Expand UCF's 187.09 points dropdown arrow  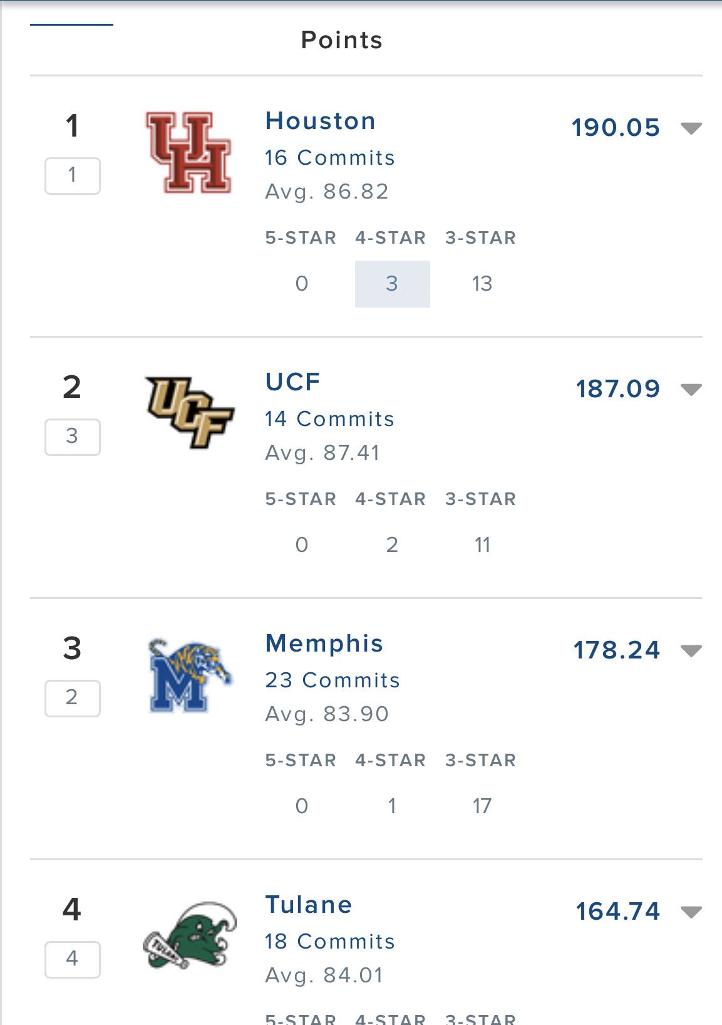[x=691, y=390]
